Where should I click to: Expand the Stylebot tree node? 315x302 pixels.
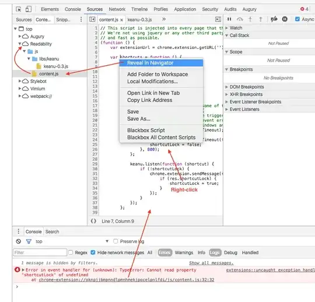point(20,81)
